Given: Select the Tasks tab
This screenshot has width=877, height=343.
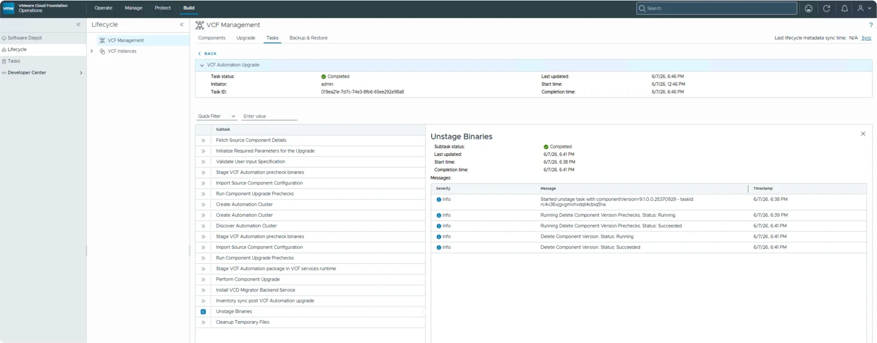Looking at the screenshot, I should click(273, 38).
